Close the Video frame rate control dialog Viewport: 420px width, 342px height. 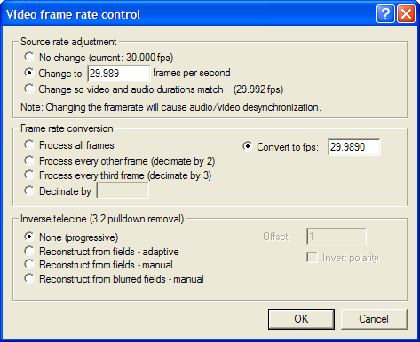(x=406, y=14)
